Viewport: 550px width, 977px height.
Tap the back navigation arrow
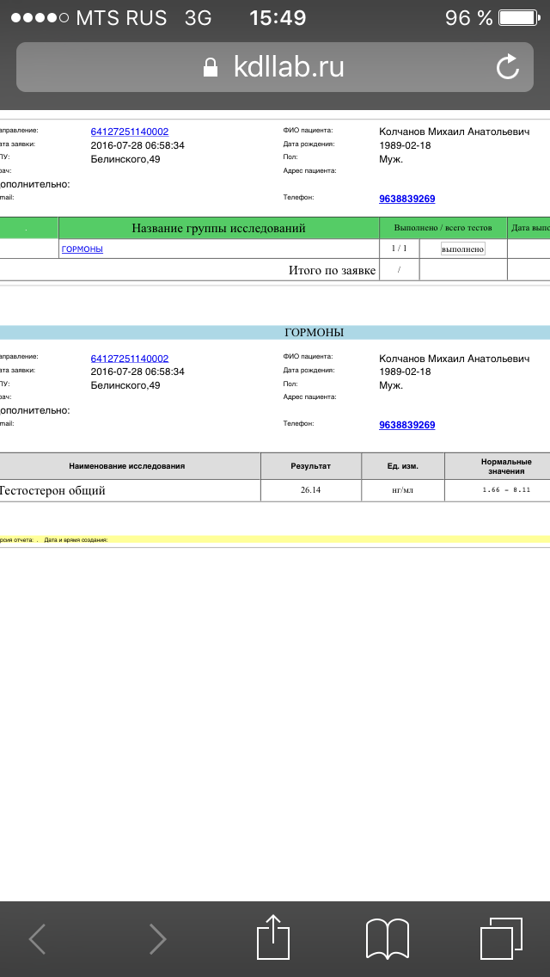[38, 938]
